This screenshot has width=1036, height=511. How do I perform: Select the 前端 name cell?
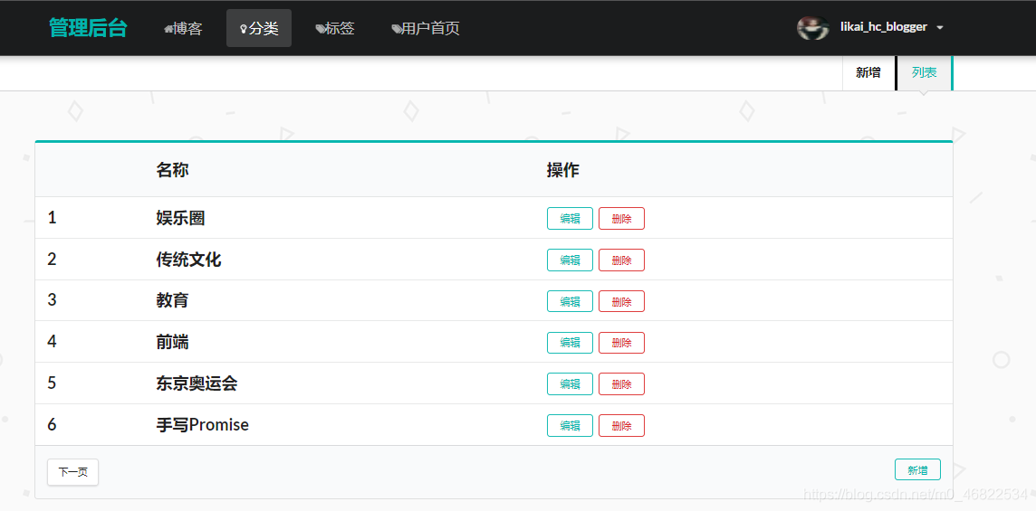coord(172,342)
